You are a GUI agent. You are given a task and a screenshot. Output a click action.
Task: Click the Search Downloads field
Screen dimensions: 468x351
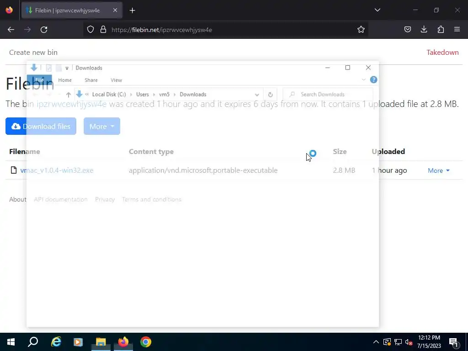[328, 94]
